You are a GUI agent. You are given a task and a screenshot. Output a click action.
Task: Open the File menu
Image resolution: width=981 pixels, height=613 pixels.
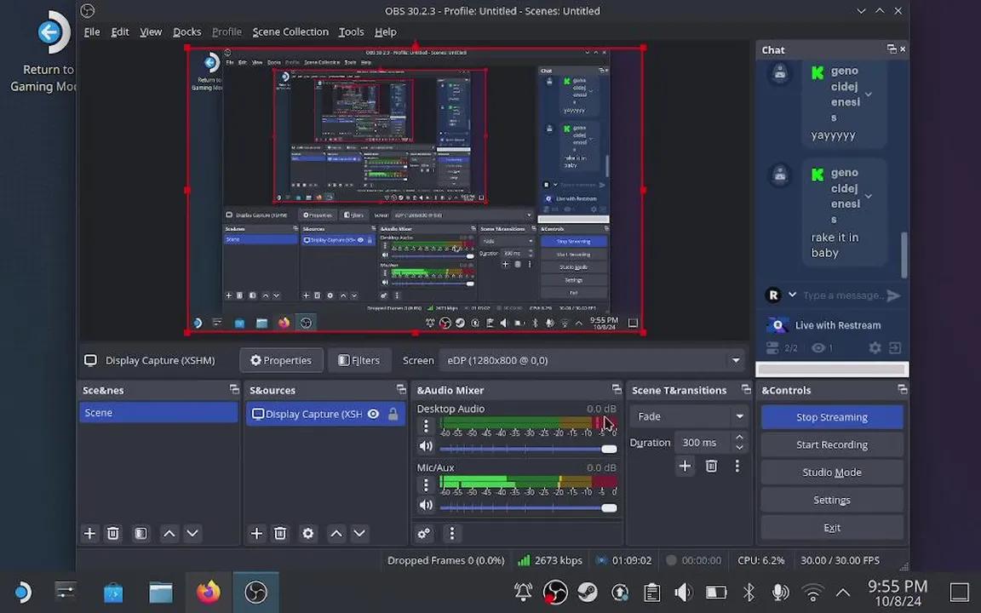pyautogui.click(x=92, y=32)
